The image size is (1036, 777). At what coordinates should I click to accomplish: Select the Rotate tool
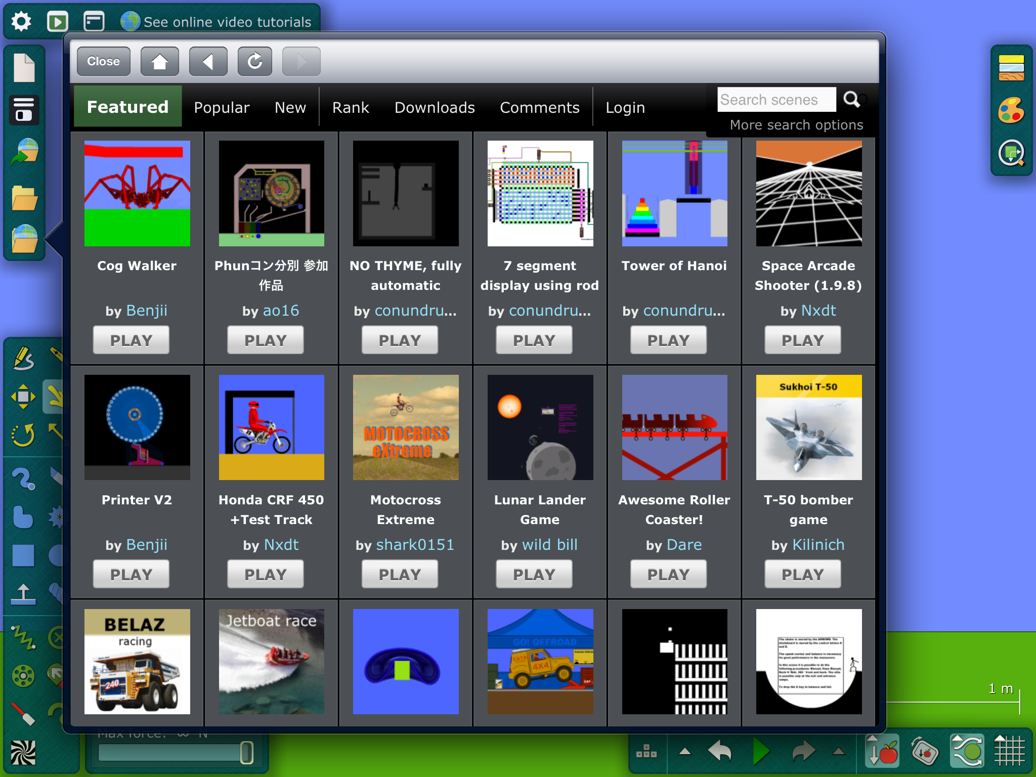coord(23,435)
